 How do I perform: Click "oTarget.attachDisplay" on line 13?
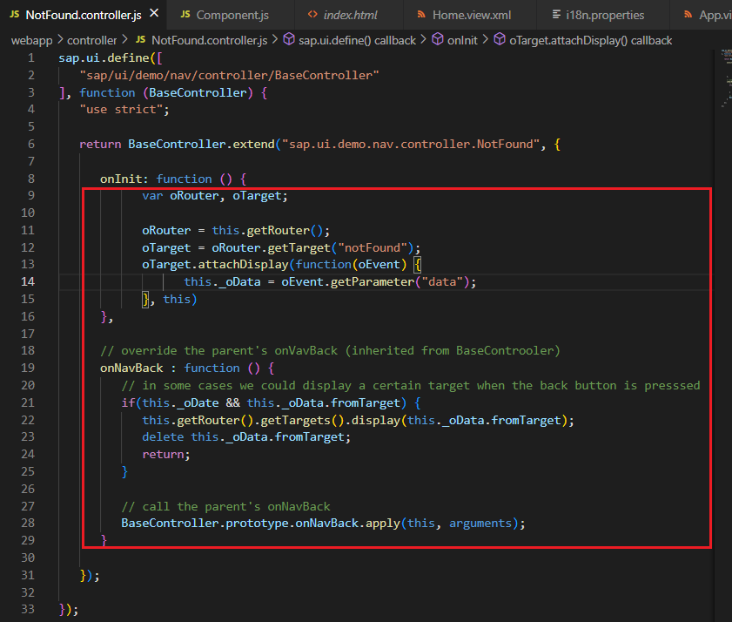pos(215,265)
